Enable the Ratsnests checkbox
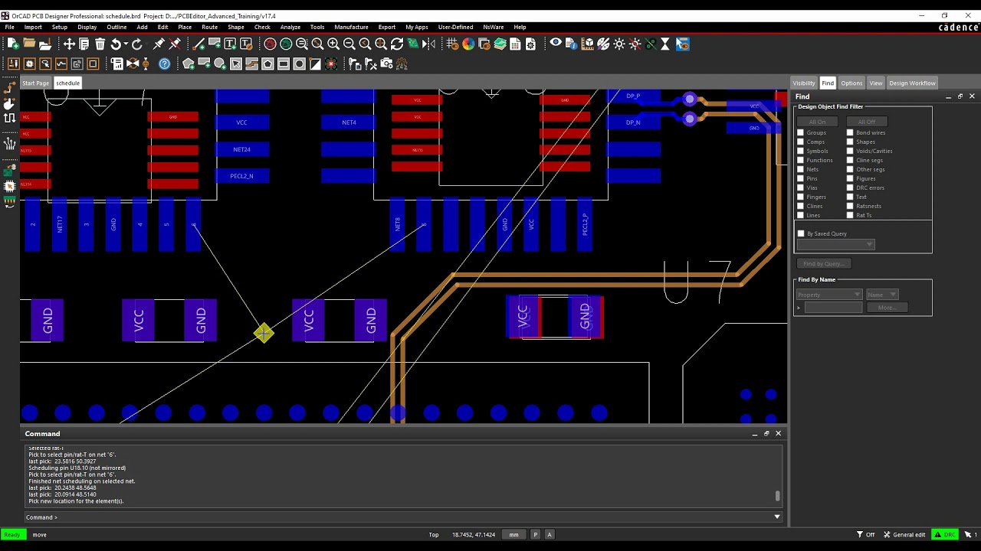981x551 pixels. (850, 206)
